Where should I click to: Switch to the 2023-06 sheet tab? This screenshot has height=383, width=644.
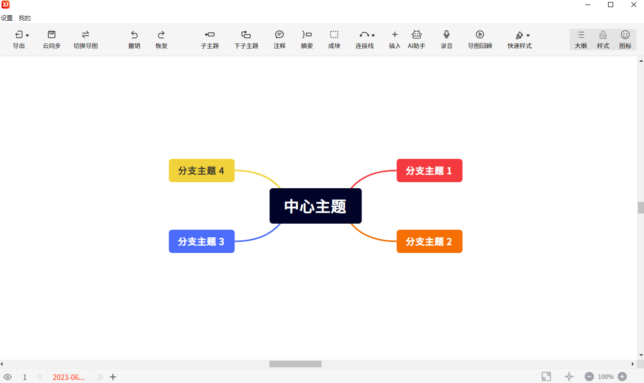click(69, 377)
